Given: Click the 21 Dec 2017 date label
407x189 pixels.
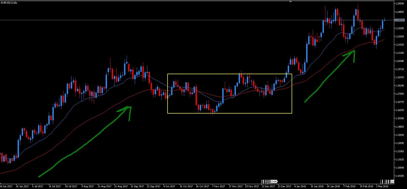Looking at the screenshot, I should (284, 186).
